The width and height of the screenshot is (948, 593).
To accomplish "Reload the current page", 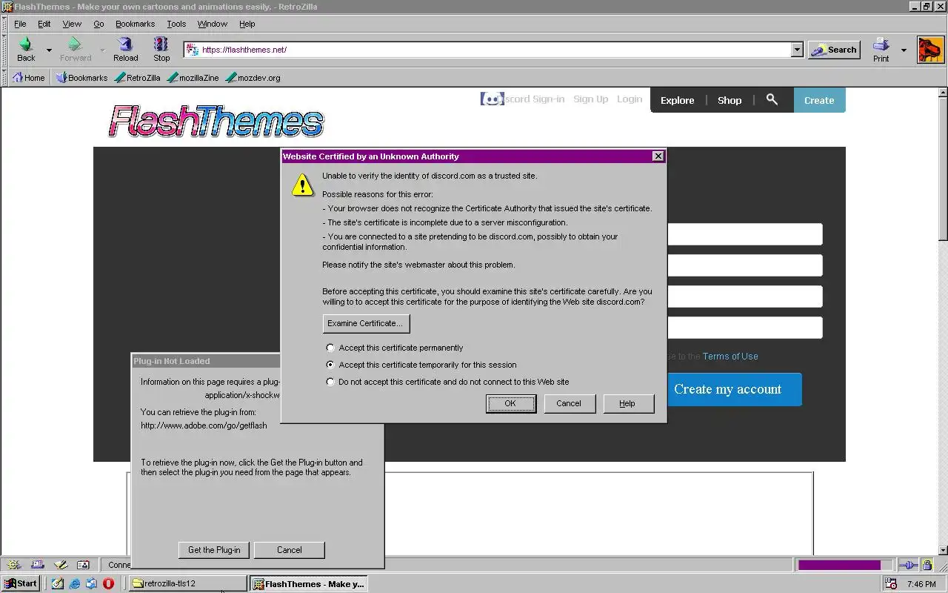I will pyautogui.click(x=125, y=49).
